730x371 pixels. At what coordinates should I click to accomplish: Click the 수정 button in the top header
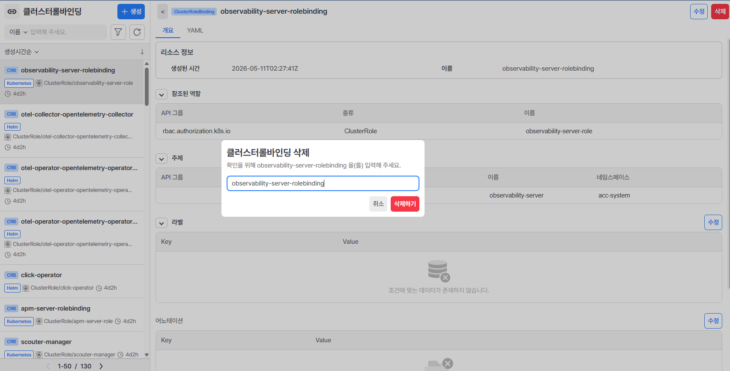click(x=699, y=12)
